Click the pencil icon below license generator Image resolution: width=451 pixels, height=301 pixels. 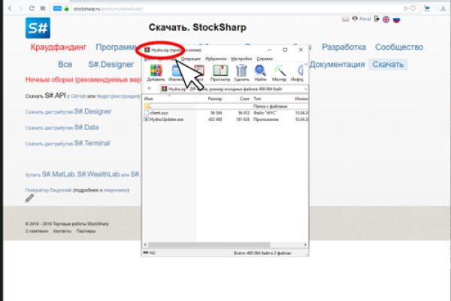[30, 199]
